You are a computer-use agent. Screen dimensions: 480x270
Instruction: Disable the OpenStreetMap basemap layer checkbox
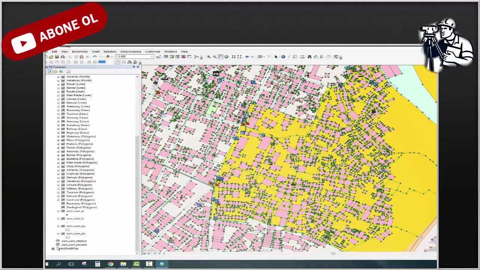pos(53,249)
